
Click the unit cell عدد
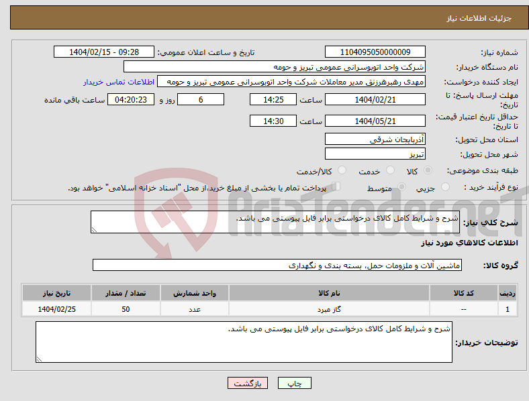coord(195,309)
